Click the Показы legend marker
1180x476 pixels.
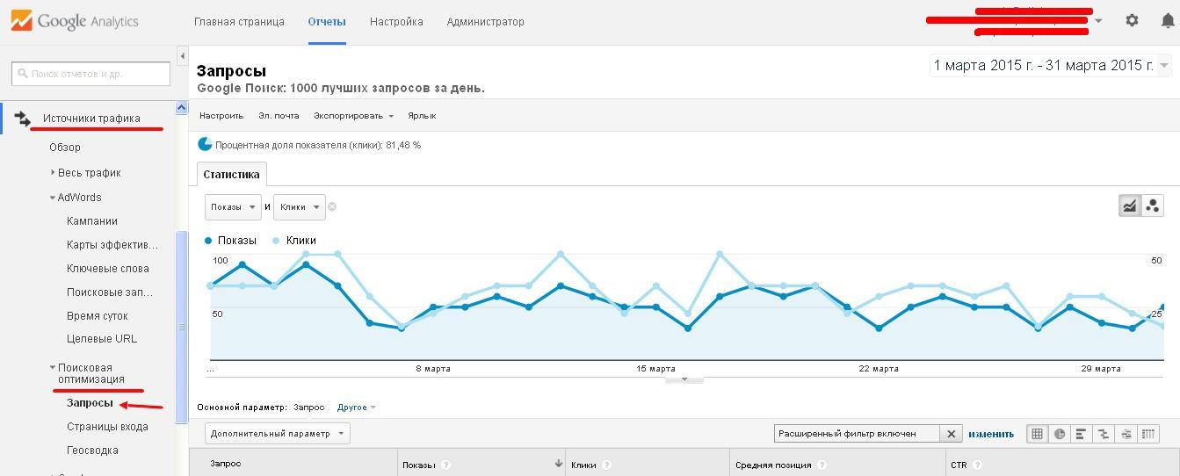point(208,241)
